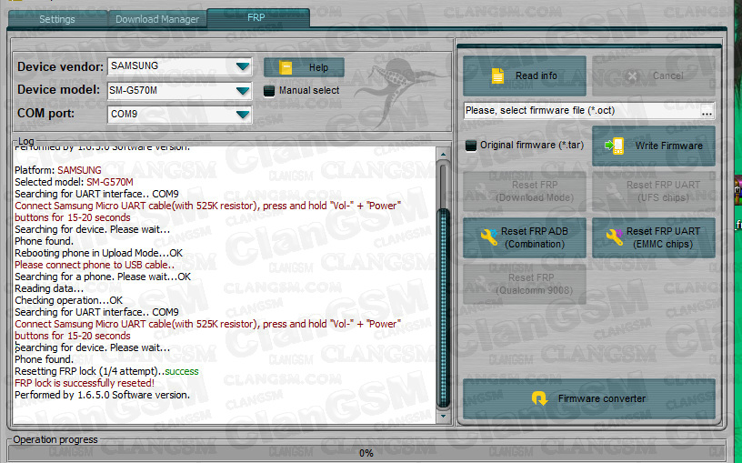Viewport: 742px width, 463px height.
Task: Expand the Device model SM-G570M dropdown
Action: point(179,90)
